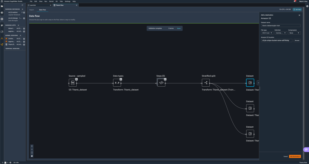Open the settings gear on right edge
The image size is (309, 164).
pos(307,6)
